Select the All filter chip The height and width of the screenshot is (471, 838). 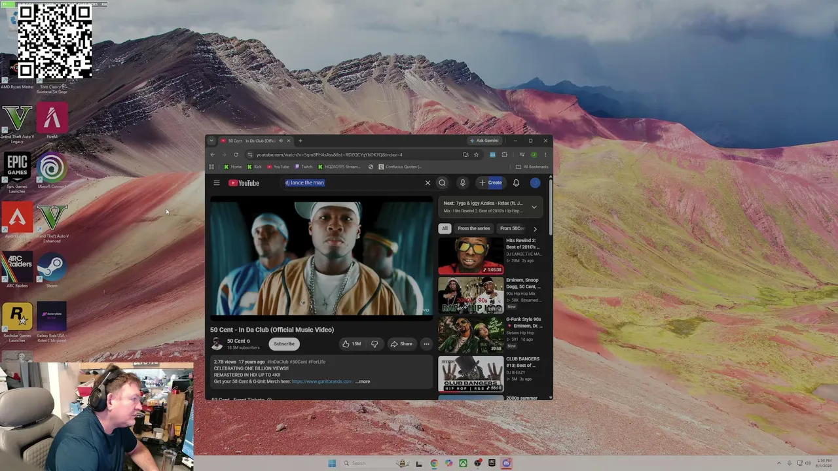(x=445, y=228)
